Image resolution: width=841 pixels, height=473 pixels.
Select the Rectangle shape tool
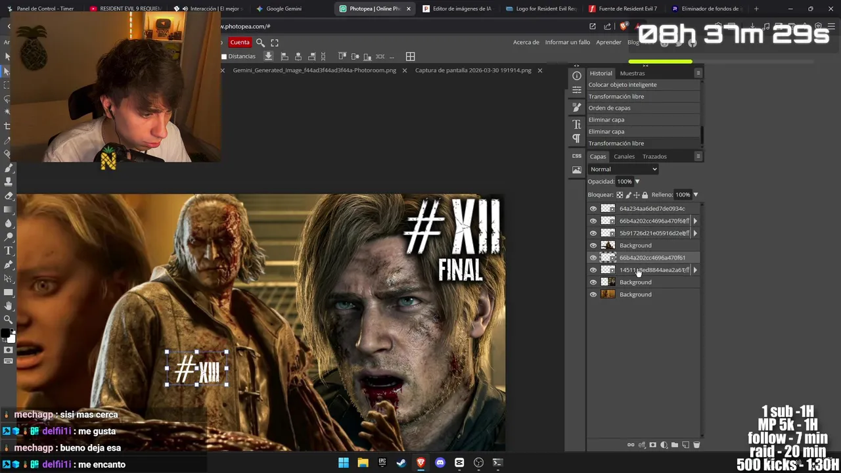coord(8,292)
